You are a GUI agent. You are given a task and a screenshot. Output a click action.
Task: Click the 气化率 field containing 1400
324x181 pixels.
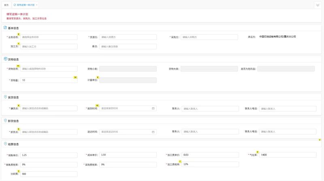point(288,155)
